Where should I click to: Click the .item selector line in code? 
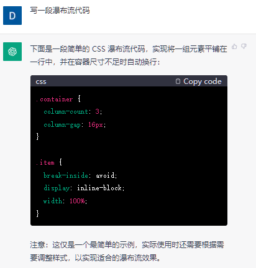click(x=49, y=162)
